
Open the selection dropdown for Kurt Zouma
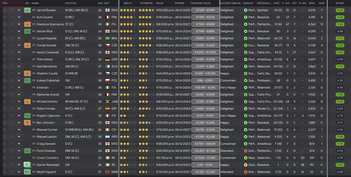[x=19, y=17]
